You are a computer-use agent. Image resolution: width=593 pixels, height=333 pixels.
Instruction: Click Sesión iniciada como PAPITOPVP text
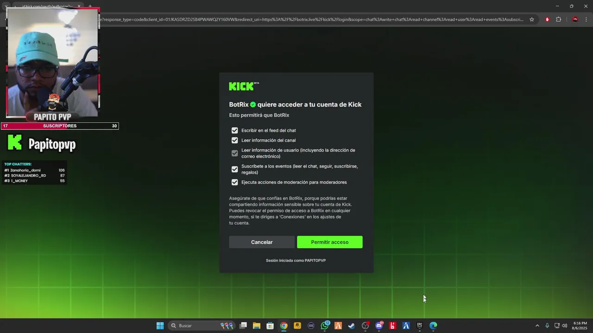point(296,260)
